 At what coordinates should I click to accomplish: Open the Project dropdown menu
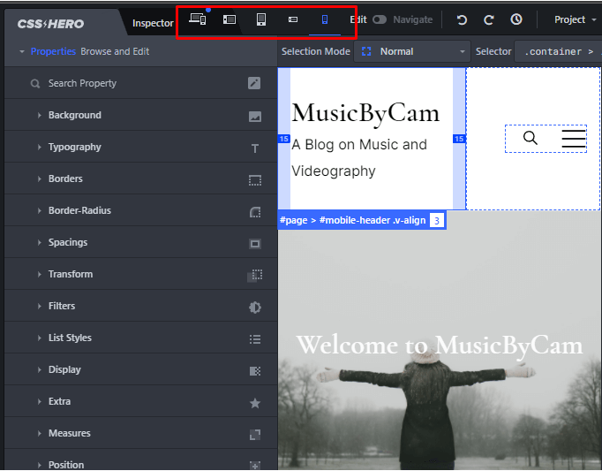pos(575,19)
